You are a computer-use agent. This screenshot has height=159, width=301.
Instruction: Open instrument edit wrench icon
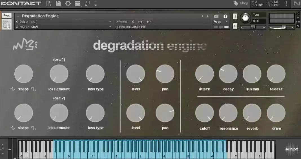coord(6,15)
